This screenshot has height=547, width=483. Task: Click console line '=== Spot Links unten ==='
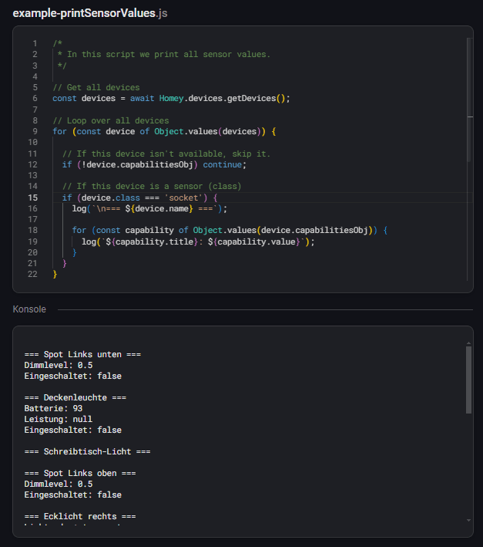82,354
